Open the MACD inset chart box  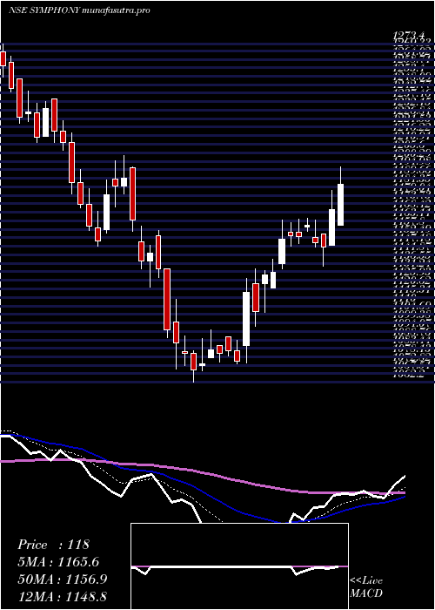(x=239, y=566)
